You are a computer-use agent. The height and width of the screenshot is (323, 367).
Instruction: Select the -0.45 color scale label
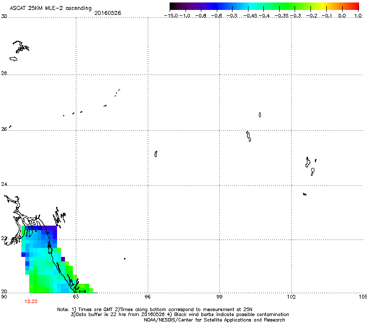coord(250,16)
